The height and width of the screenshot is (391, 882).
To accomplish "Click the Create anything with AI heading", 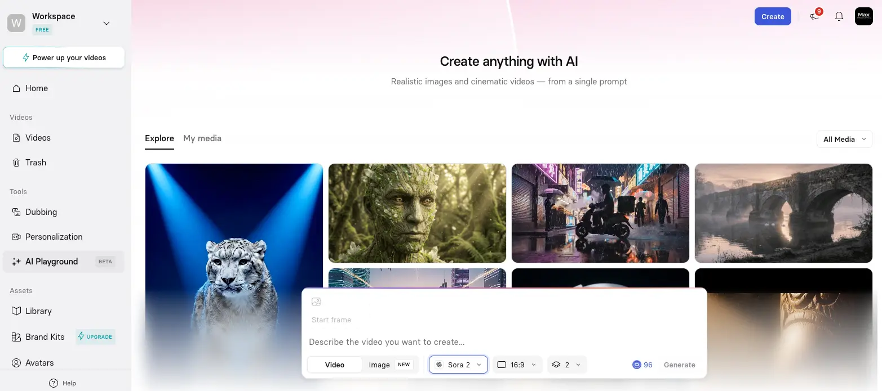I will [x=509, y=61].
